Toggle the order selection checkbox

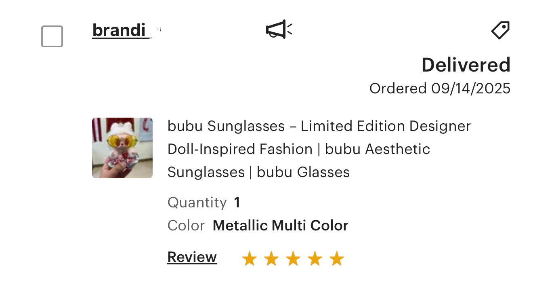pos(52,36)
